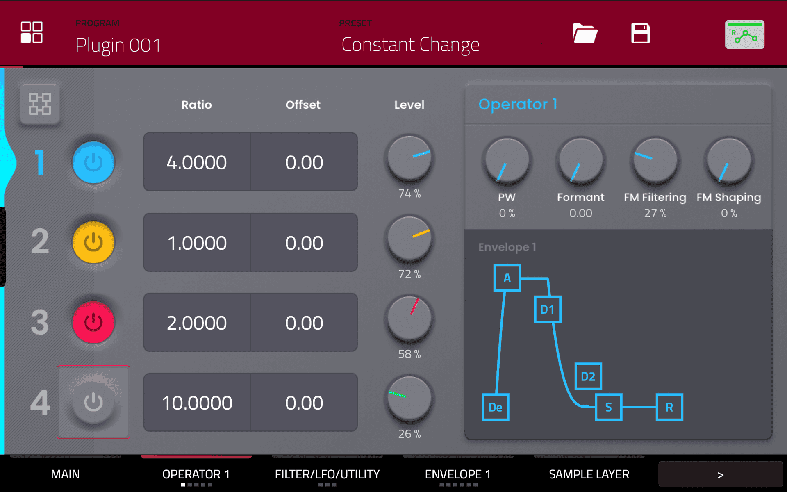Screen dimensions: 787x492
Task: Click the FM Filtering knob
Action: click(655, 161)
